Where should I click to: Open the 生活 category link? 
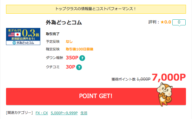click(84, 113)
